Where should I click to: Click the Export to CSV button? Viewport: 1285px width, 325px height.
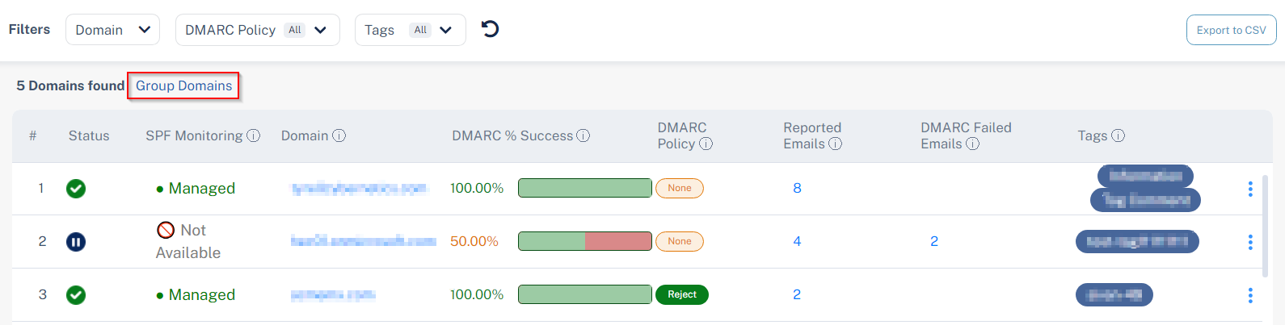point(1231,30)
